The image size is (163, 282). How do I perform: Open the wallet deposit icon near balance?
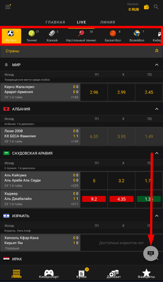pos(146,7)
